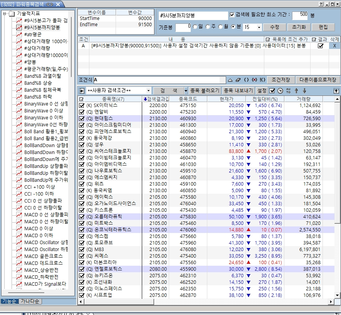Insert parentheses into the condition formula
This screenshot has height=315, width=341.
pos(246,80)
